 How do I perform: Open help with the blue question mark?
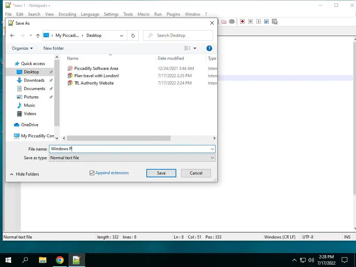209,48
